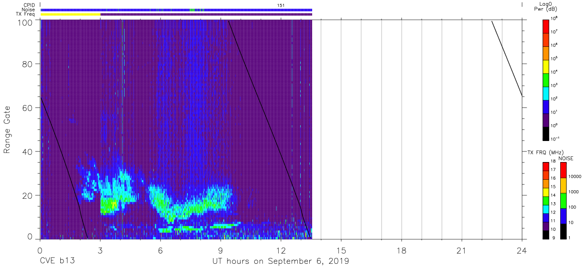
Task: Click the CVE b13 radar beam label
Action: pos(57,261)
